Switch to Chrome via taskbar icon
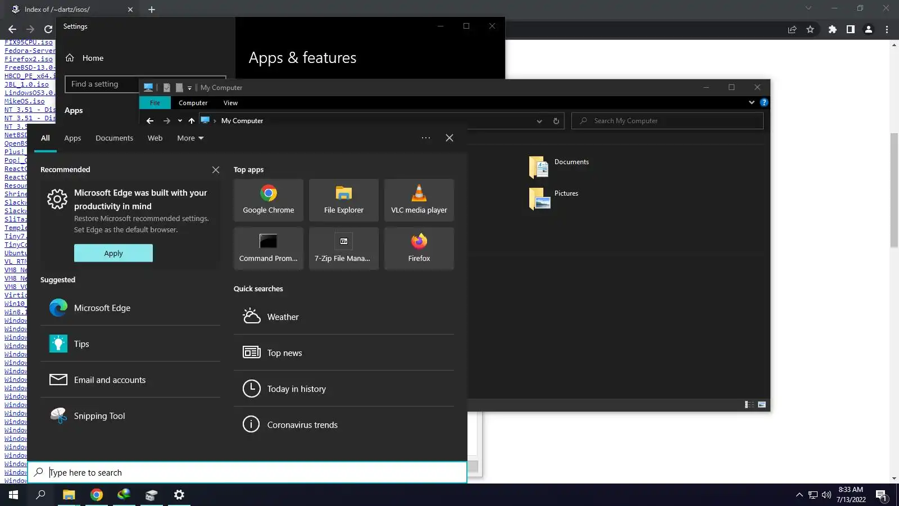899x506 pixels. [97, 495]
